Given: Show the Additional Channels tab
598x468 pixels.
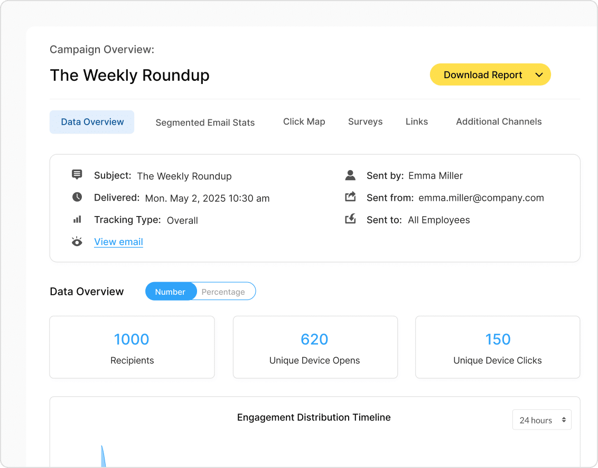Looking at the screenshot, I should 499,121.
